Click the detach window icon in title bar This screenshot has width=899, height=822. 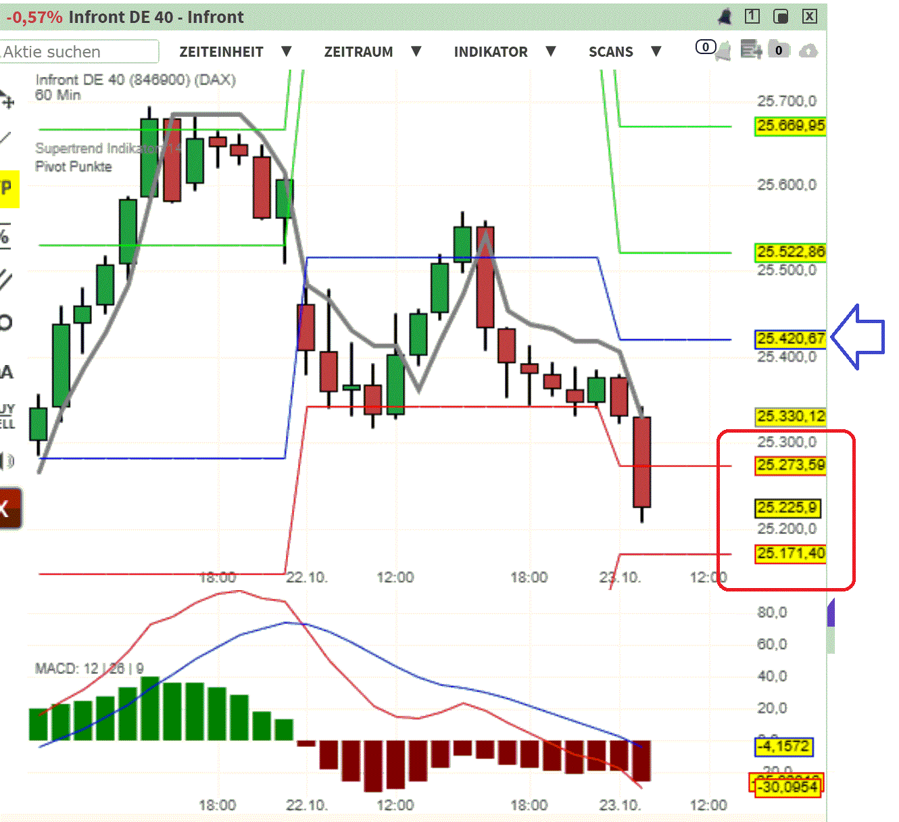[781, 16]
